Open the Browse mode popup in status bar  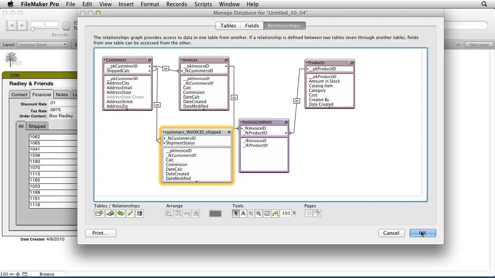pyautogui.click(x=47, y=274)
